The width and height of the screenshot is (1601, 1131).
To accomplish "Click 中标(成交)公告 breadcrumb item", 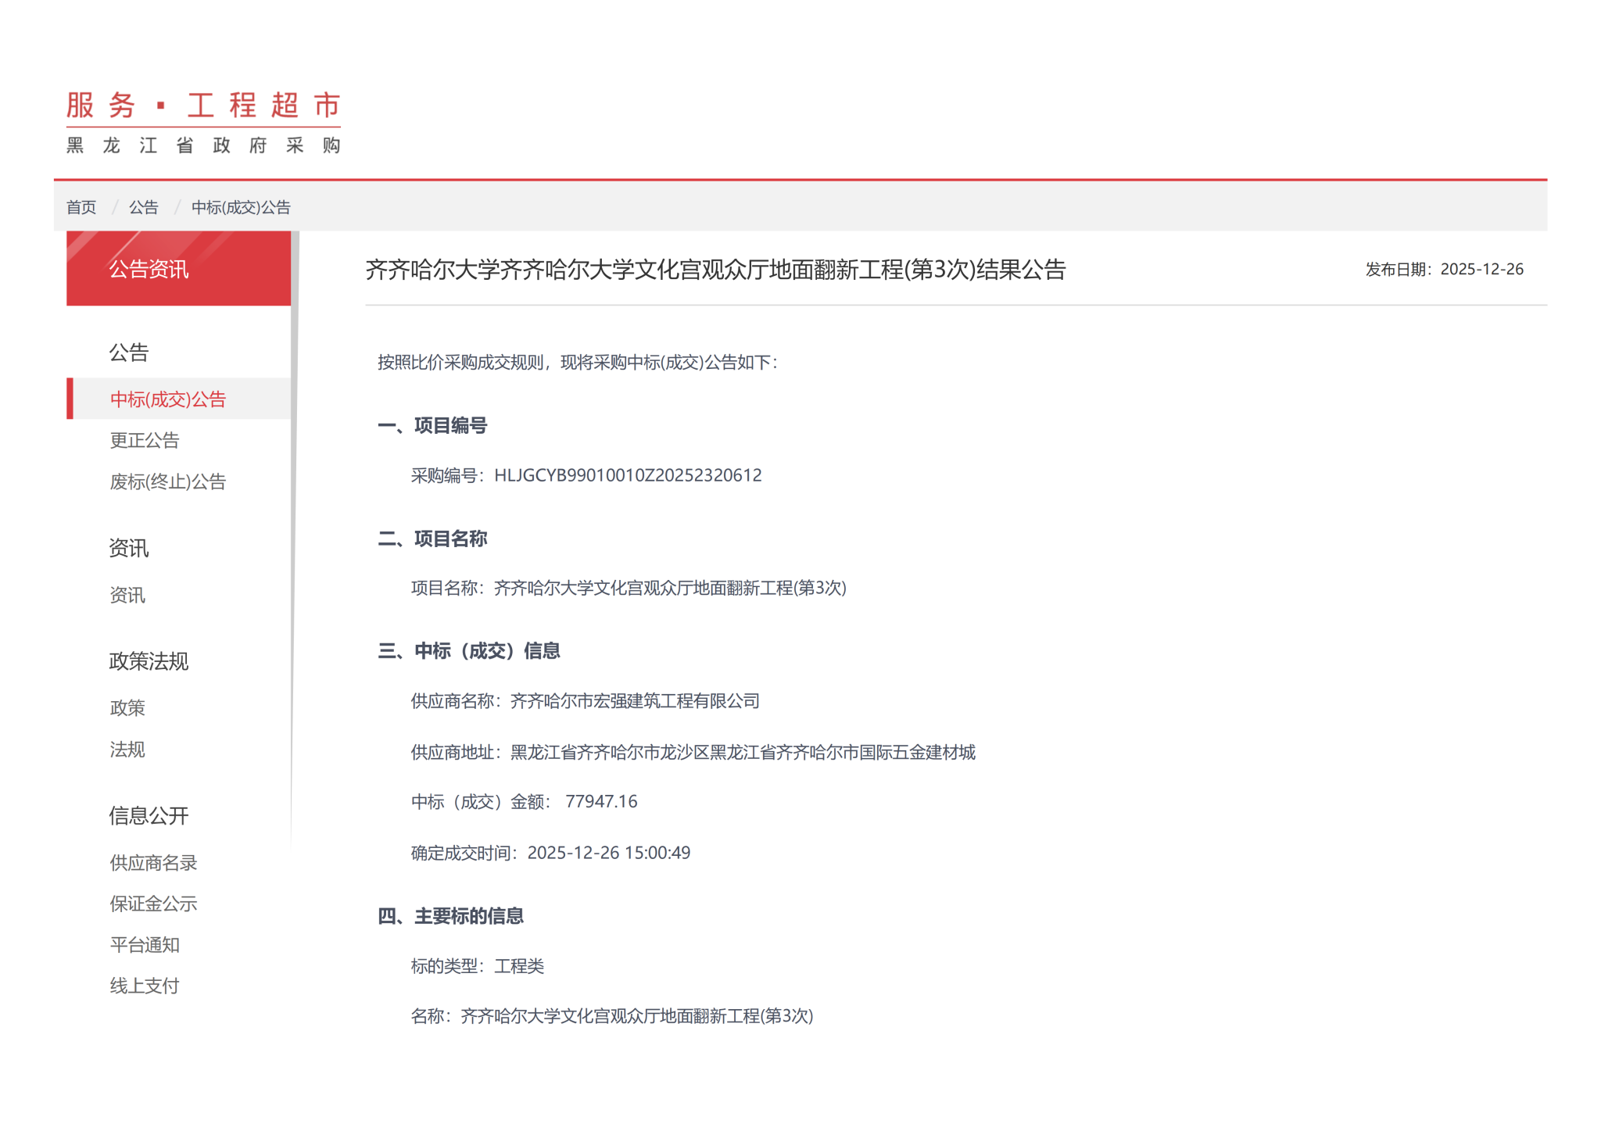I will pos(241,207).
